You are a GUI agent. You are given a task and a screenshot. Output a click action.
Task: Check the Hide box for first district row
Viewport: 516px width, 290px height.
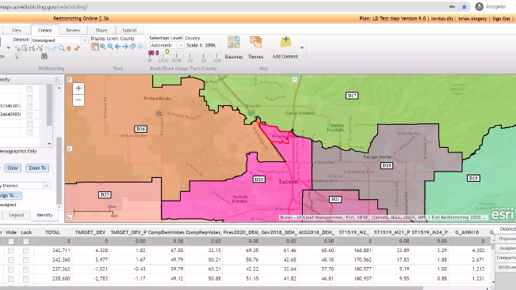(x=11, y=250)
